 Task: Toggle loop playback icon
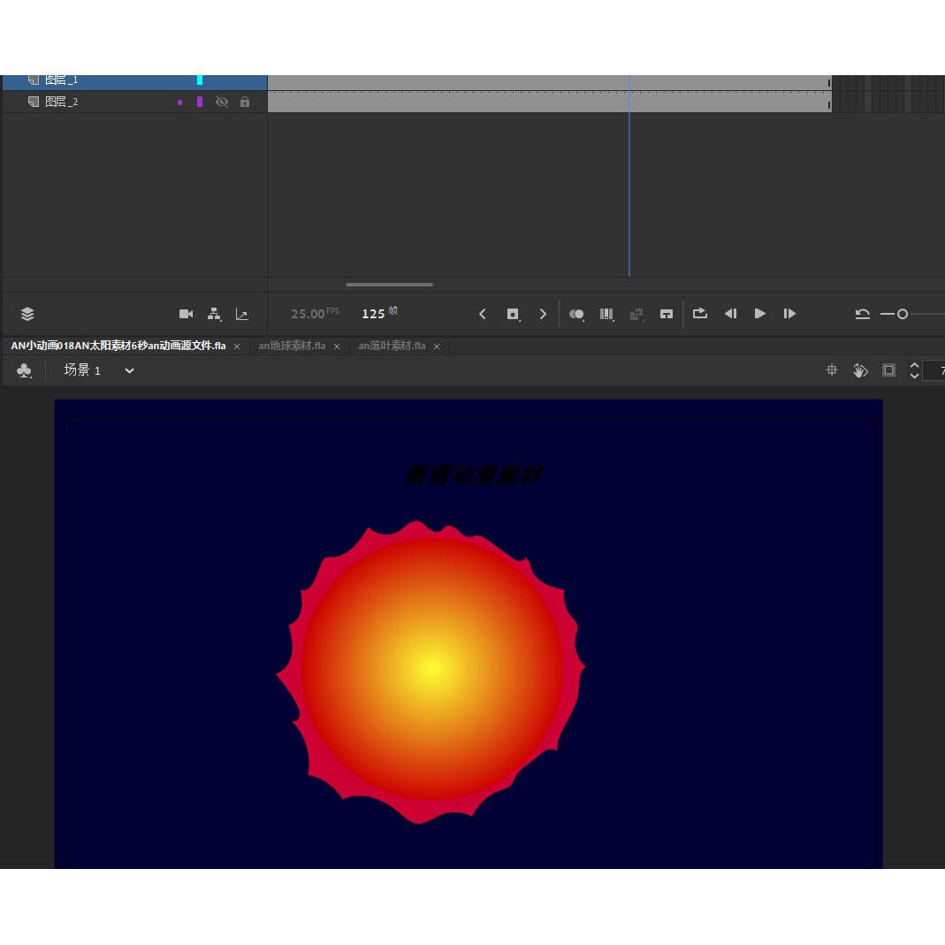(x=700, y=314)
